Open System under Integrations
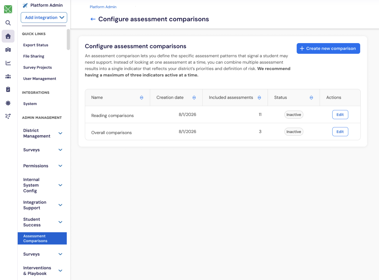Viewport: 379px width, 280px height. 30,104
